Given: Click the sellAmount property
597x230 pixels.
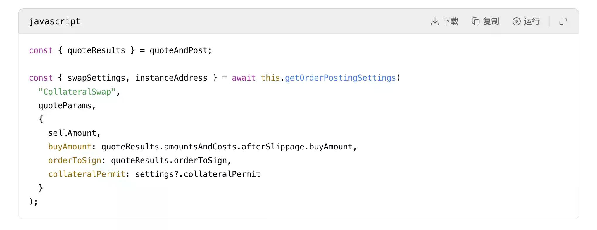Looking at the screenshot, I should pyautogui.click(x=72, y=133).
